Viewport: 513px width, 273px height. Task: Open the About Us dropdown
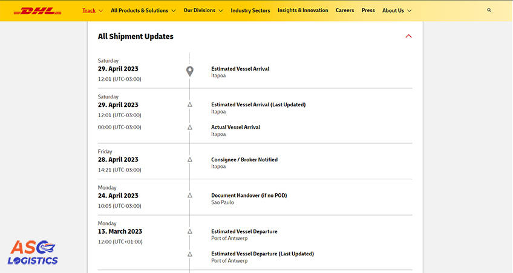(x=397, y=10)
